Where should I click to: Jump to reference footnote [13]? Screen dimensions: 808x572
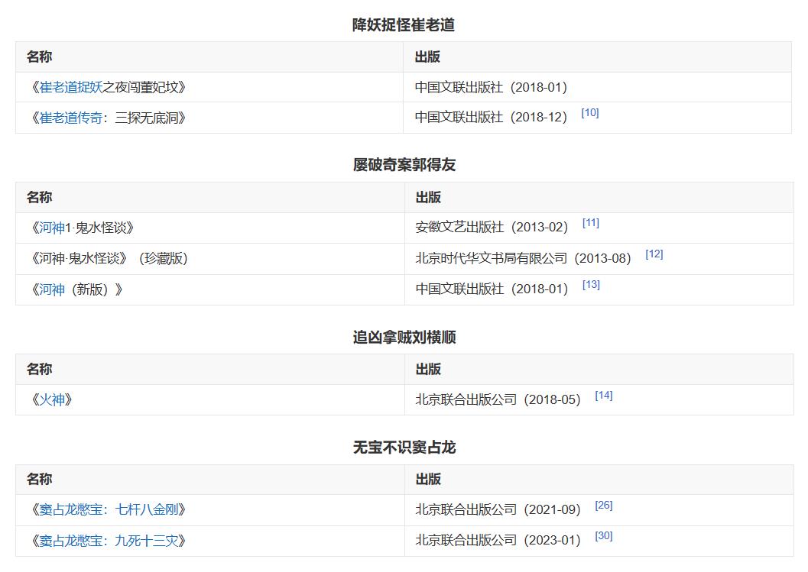click(591, 285)
